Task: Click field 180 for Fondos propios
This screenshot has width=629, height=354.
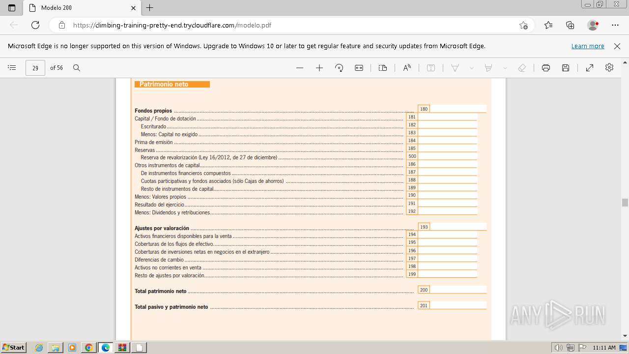Action: [458, 109]
